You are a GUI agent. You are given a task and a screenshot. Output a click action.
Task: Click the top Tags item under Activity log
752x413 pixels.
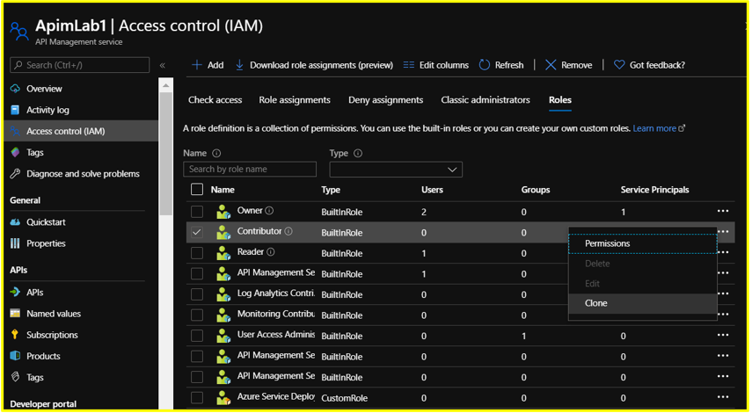coord(35,152)
